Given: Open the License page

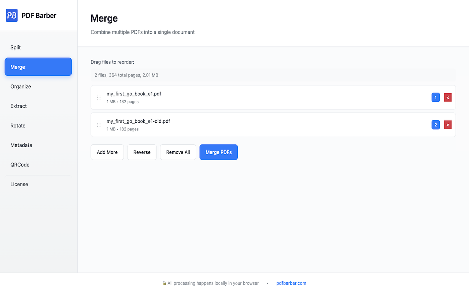Looking at the screenshot, I should pyautogui.click(x=19, y=184).
